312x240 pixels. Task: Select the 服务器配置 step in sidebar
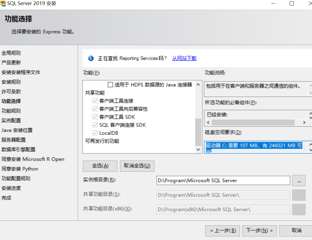(x=13, y=140)
